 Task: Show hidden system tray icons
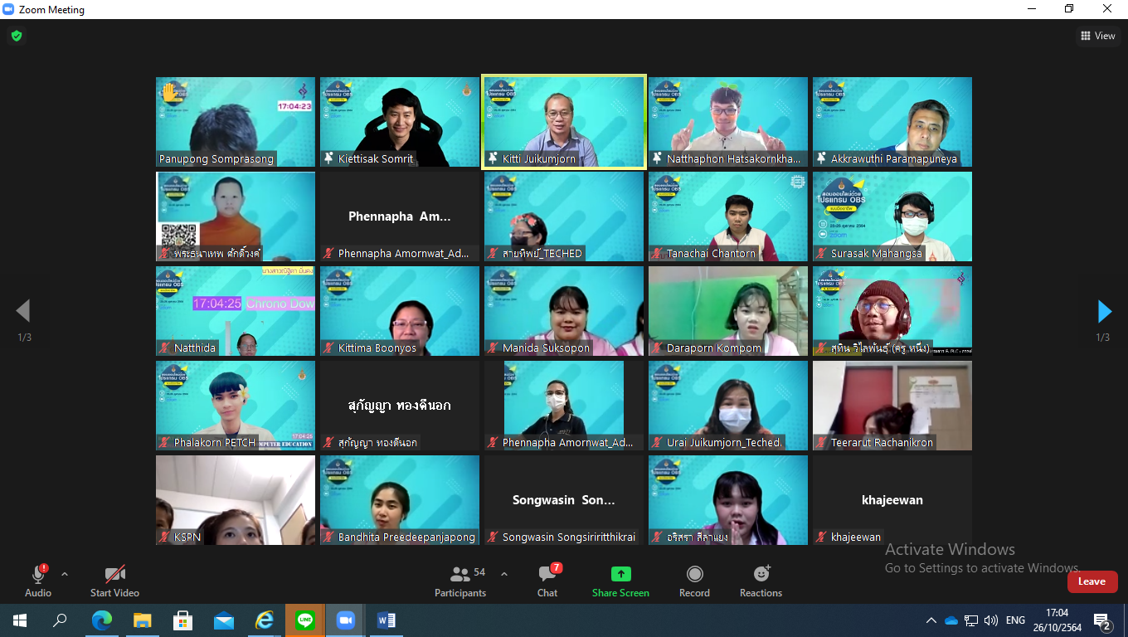tap(931, 620)
